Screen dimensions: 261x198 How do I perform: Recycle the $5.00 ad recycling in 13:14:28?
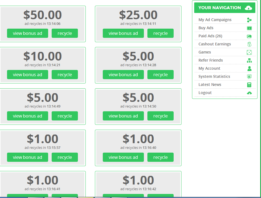(160, 75)
